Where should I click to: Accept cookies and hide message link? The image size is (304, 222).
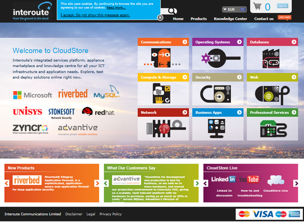(95, 15)
